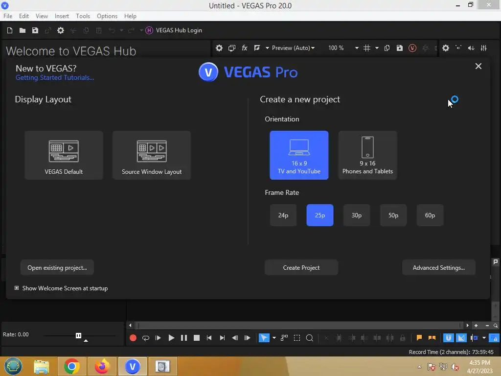
Task: Select 25p frame rate
Action: [x=320, y=215]
